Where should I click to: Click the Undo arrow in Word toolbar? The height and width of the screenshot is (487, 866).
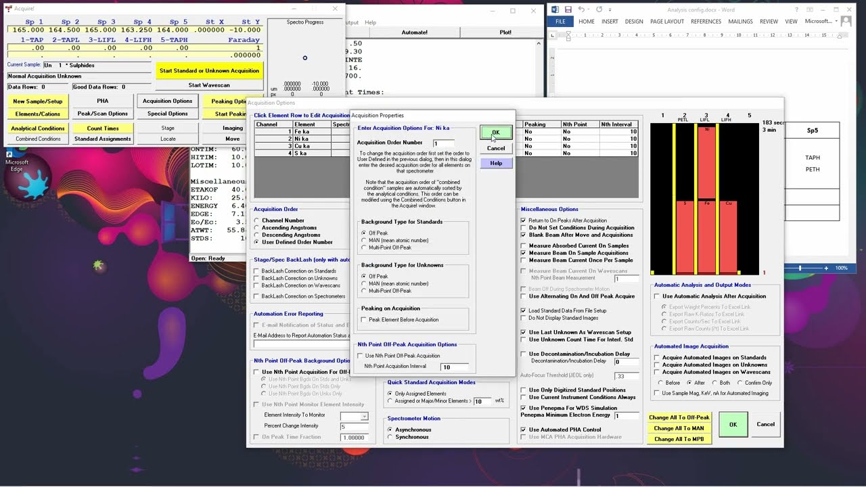pos(583,9)
